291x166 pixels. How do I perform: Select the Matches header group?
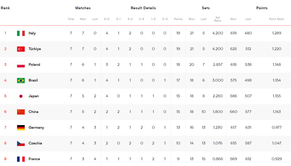pos(83,8)
